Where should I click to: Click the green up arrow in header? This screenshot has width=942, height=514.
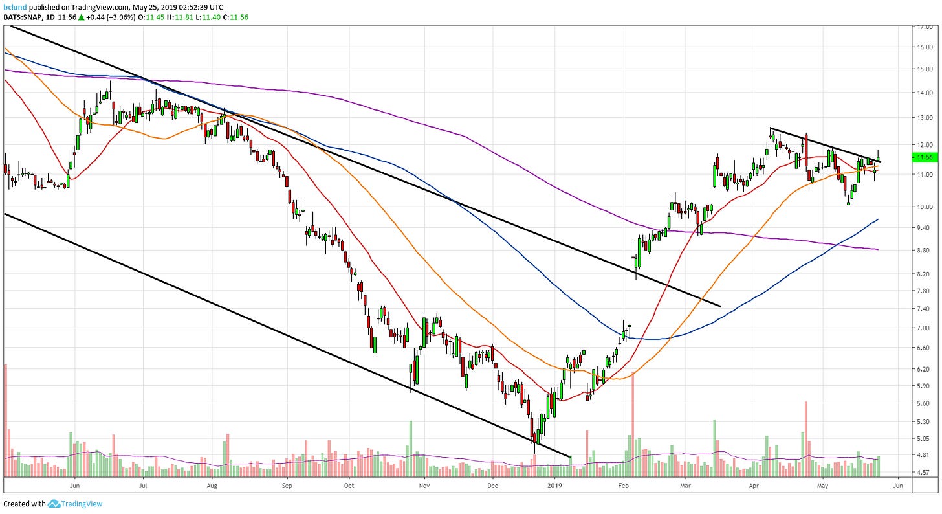(80, 16)
